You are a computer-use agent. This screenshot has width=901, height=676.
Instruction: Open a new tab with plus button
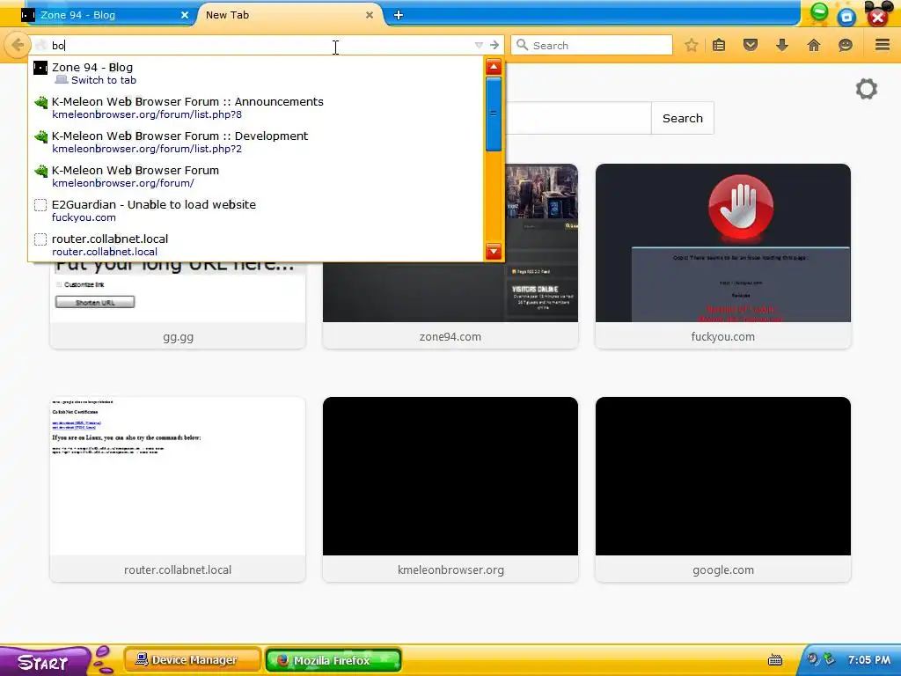(x=399, y=16)
